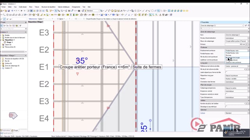This screenshot has height=140, width=250.
Task: Open the 'Niveau d'automatisation' Automatique dropdown
Action: pyautogui.click(x=237, y=38)
